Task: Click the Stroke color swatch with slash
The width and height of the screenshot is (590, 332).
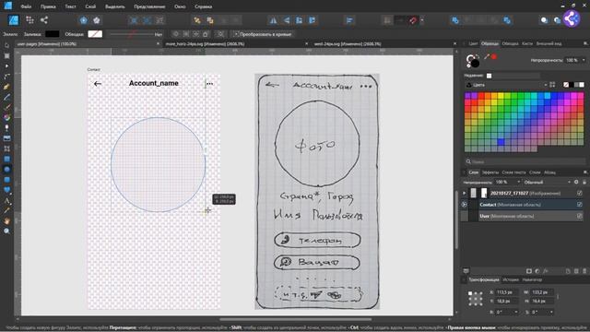Action: coord(95,34)
